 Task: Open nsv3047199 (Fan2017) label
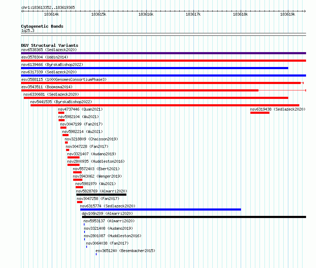(81, 124)
